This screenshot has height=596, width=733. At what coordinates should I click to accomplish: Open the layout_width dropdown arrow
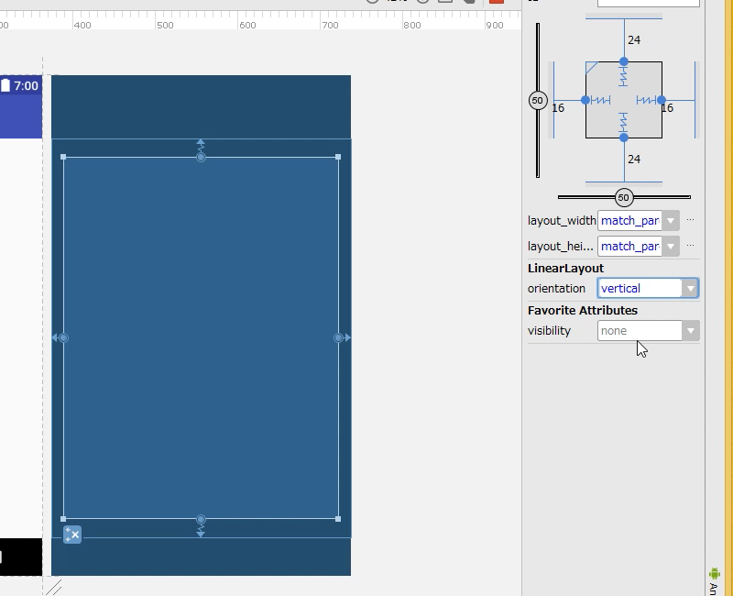pos(671,220)
